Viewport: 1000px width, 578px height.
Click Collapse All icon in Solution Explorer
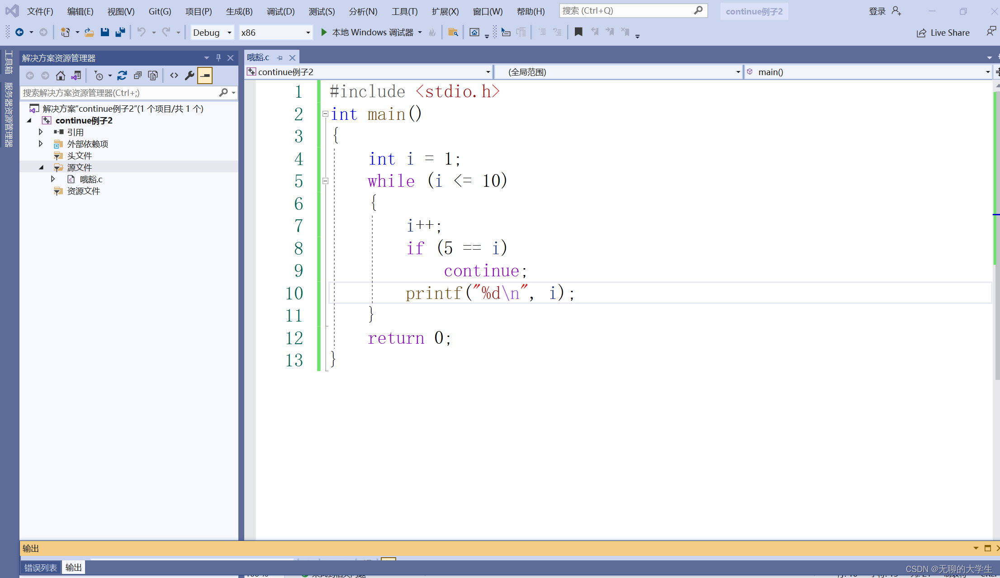point(137,76)
